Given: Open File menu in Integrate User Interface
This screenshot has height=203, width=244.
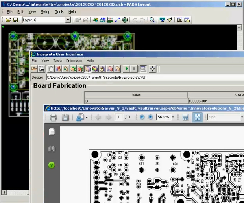Looking at the screenshot, I should point(34,61).
